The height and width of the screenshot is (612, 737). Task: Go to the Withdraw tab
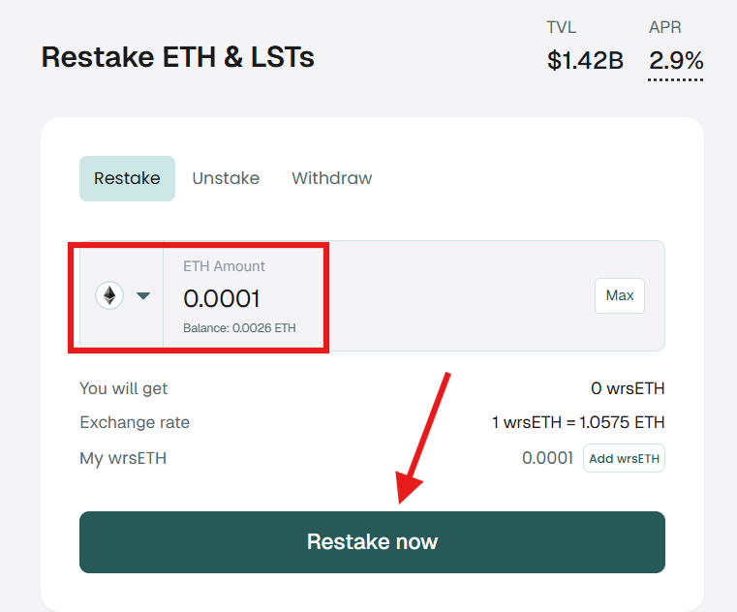(x=331, y=178)
